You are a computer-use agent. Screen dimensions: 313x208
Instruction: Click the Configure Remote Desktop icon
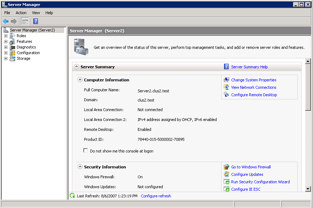(227, 95)
